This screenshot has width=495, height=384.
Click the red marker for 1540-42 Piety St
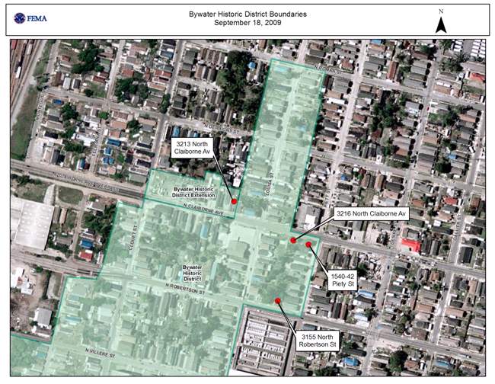click(x=308, y=245)
